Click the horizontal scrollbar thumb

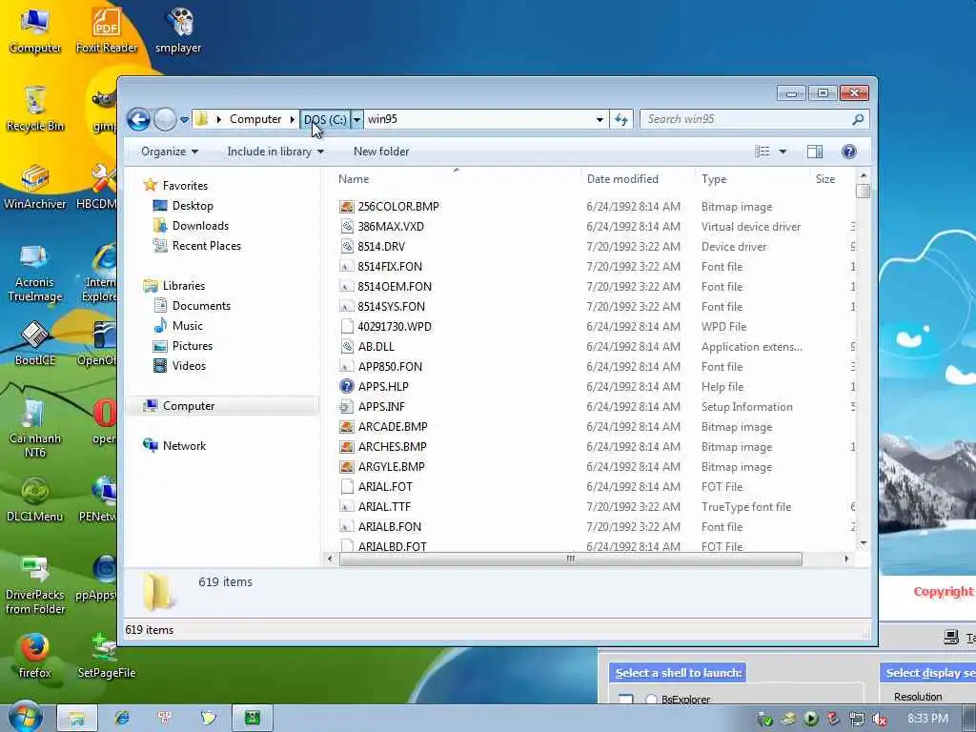(x=570, y=559)
